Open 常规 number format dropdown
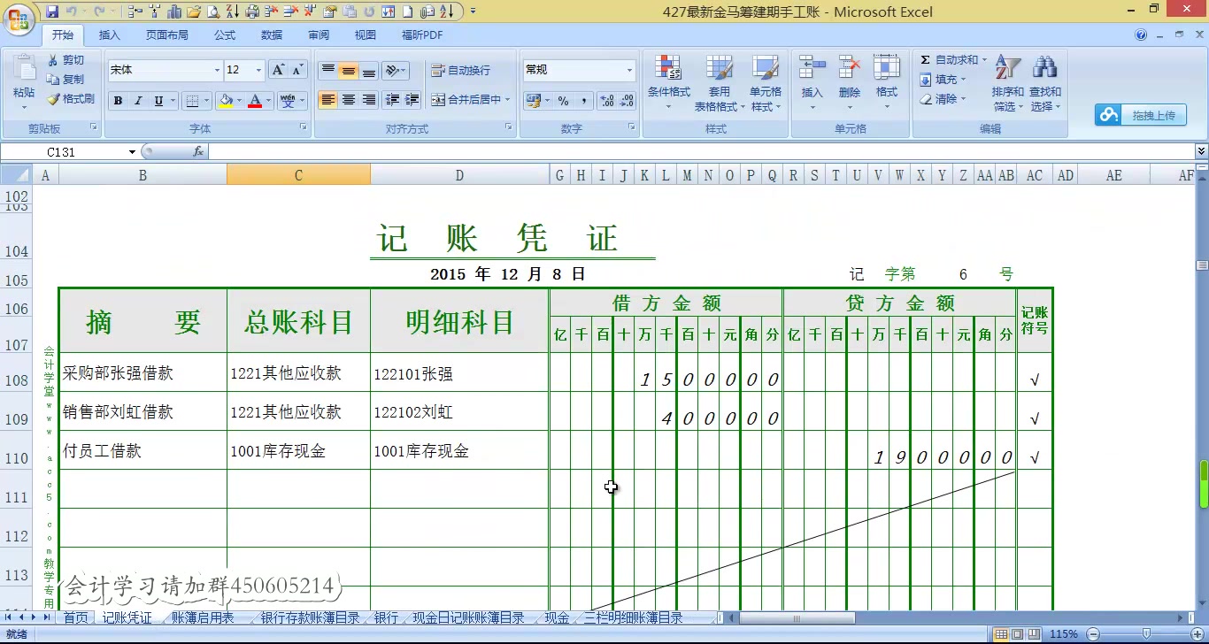1209x644 pixels. tap(630, 70)
